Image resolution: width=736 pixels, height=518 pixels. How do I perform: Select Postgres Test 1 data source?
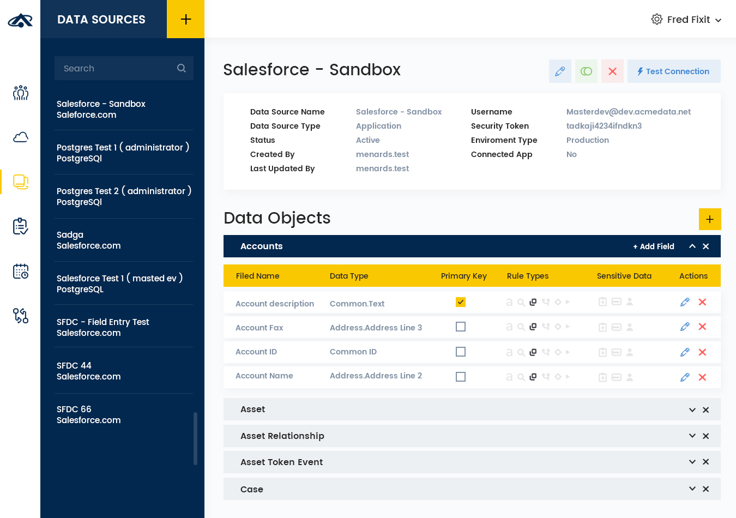click(124, 153)
